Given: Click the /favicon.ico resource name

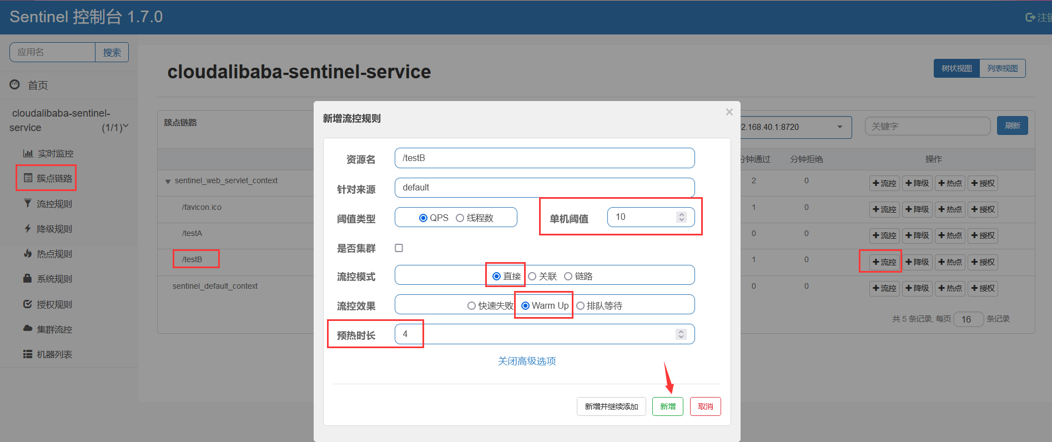Looking at the screenshot, I should [202, 207].
